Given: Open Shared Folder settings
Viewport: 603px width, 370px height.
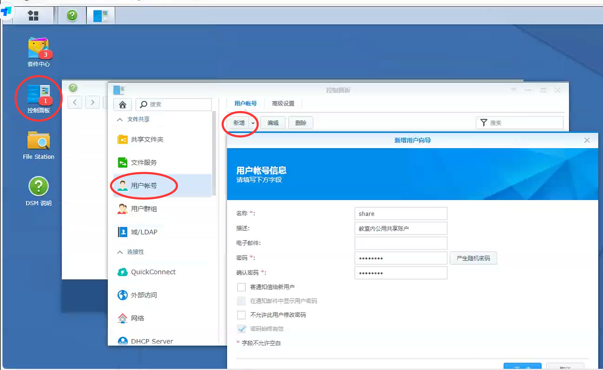Looking at the screenshot, I should pos(147,139).
